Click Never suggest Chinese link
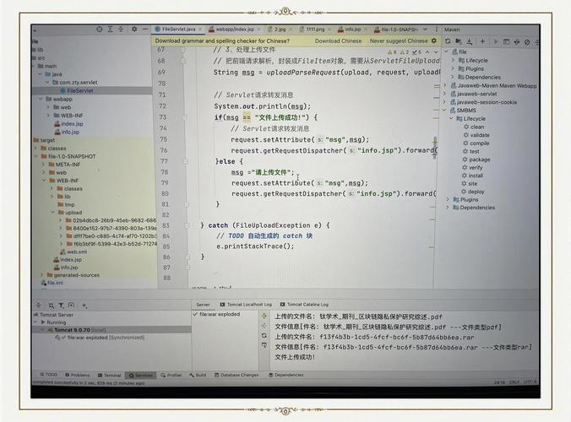This screenshot has height=422, width=571. click(399, 41)
